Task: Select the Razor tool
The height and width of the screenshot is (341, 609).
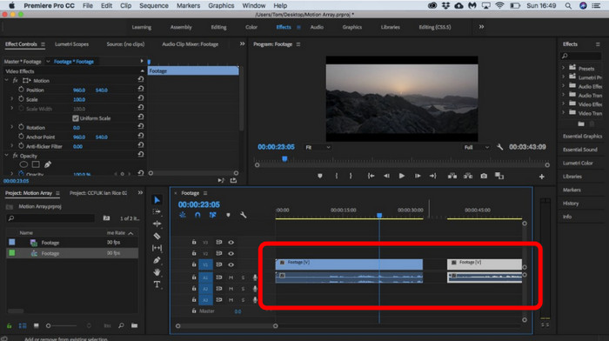Action: (157, 236)
